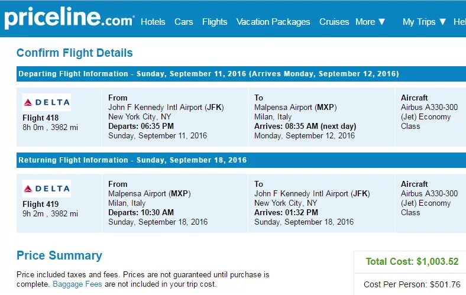Click the Departs 06:35 PM time

pyautogui.click(x=141, y=126)
